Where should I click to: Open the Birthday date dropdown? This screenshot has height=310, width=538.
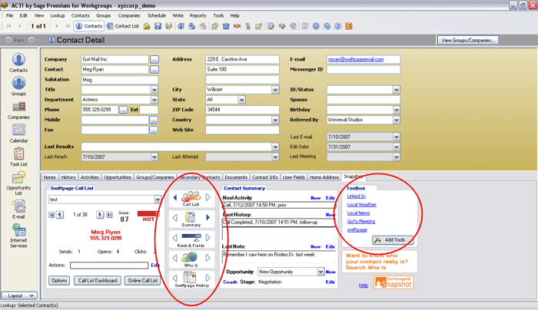(397, 110)
